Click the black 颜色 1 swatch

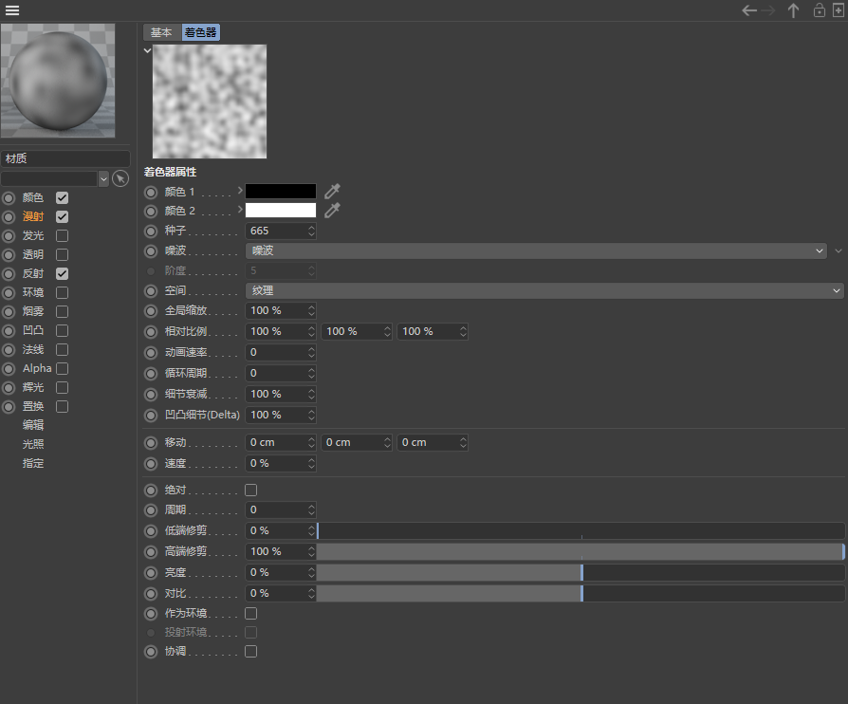[x=281, y=191]
